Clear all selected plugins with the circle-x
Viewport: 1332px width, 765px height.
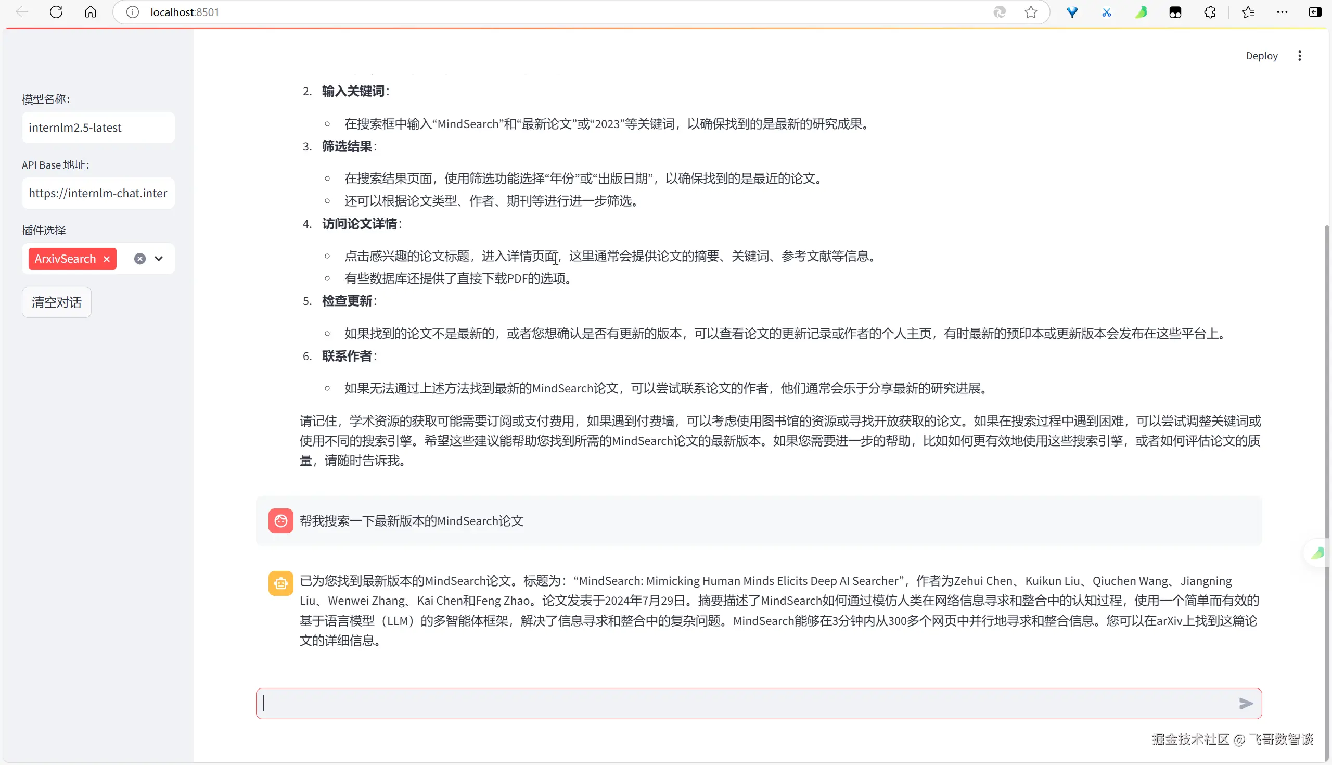coord(140,259)
